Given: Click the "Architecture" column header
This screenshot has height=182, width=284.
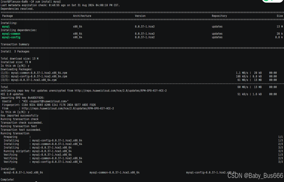Looking at the screenshot, I should (82, 16).
